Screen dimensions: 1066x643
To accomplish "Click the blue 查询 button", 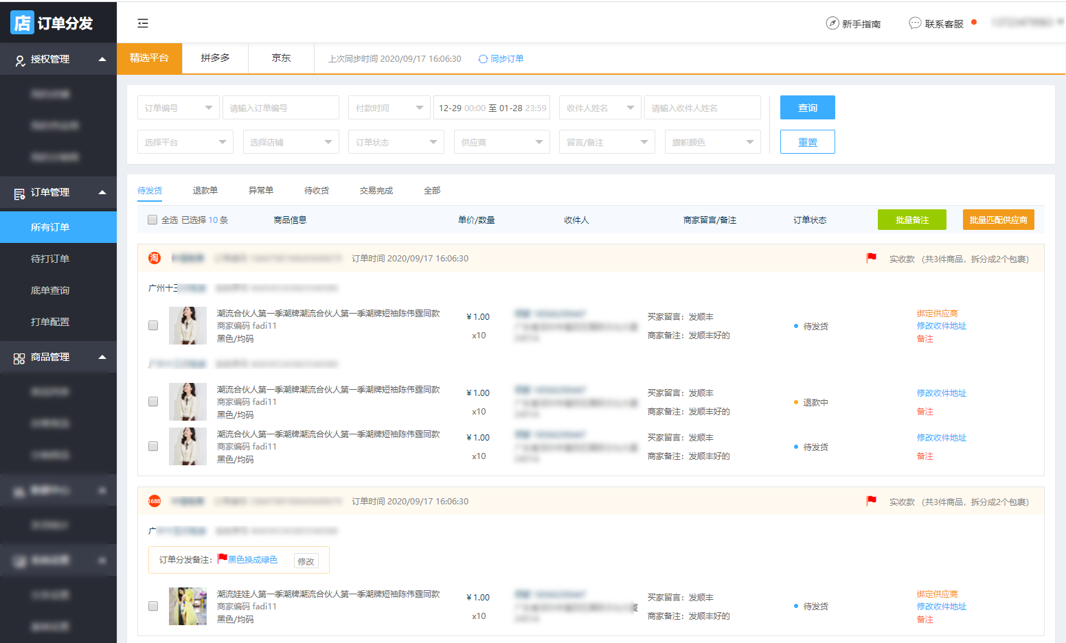I will (807, 108).
